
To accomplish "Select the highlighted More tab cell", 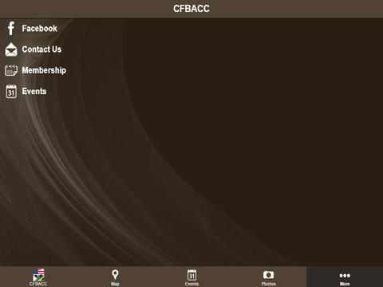I will point(345,277).
